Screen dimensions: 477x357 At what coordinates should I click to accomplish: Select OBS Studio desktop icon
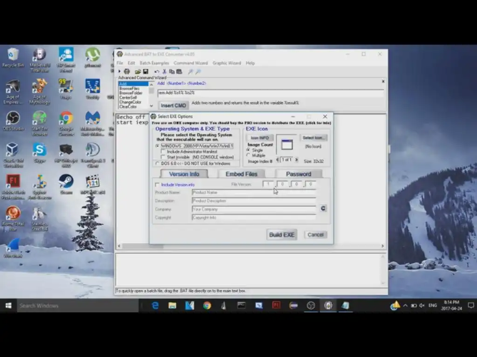[13, 121]
